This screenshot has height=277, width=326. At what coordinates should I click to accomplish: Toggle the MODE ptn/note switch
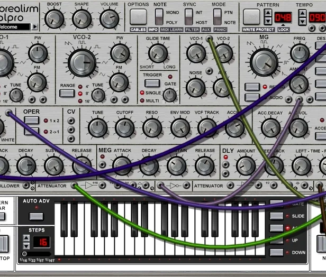pyautogui.click(x=218, y=17)
